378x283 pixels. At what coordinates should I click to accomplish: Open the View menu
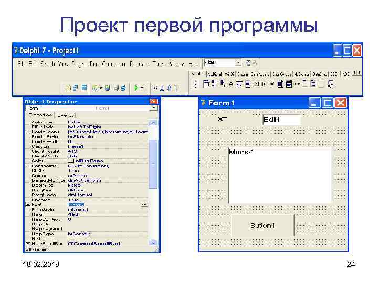coord(63,64)
